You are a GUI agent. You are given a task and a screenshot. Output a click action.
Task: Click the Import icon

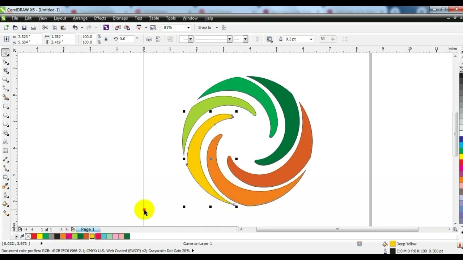click(x=118, y=27)
